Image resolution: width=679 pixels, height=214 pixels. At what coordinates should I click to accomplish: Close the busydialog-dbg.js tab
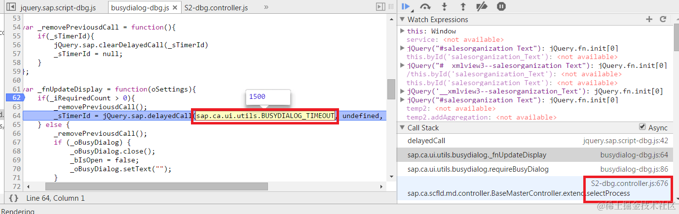point(176,7)
